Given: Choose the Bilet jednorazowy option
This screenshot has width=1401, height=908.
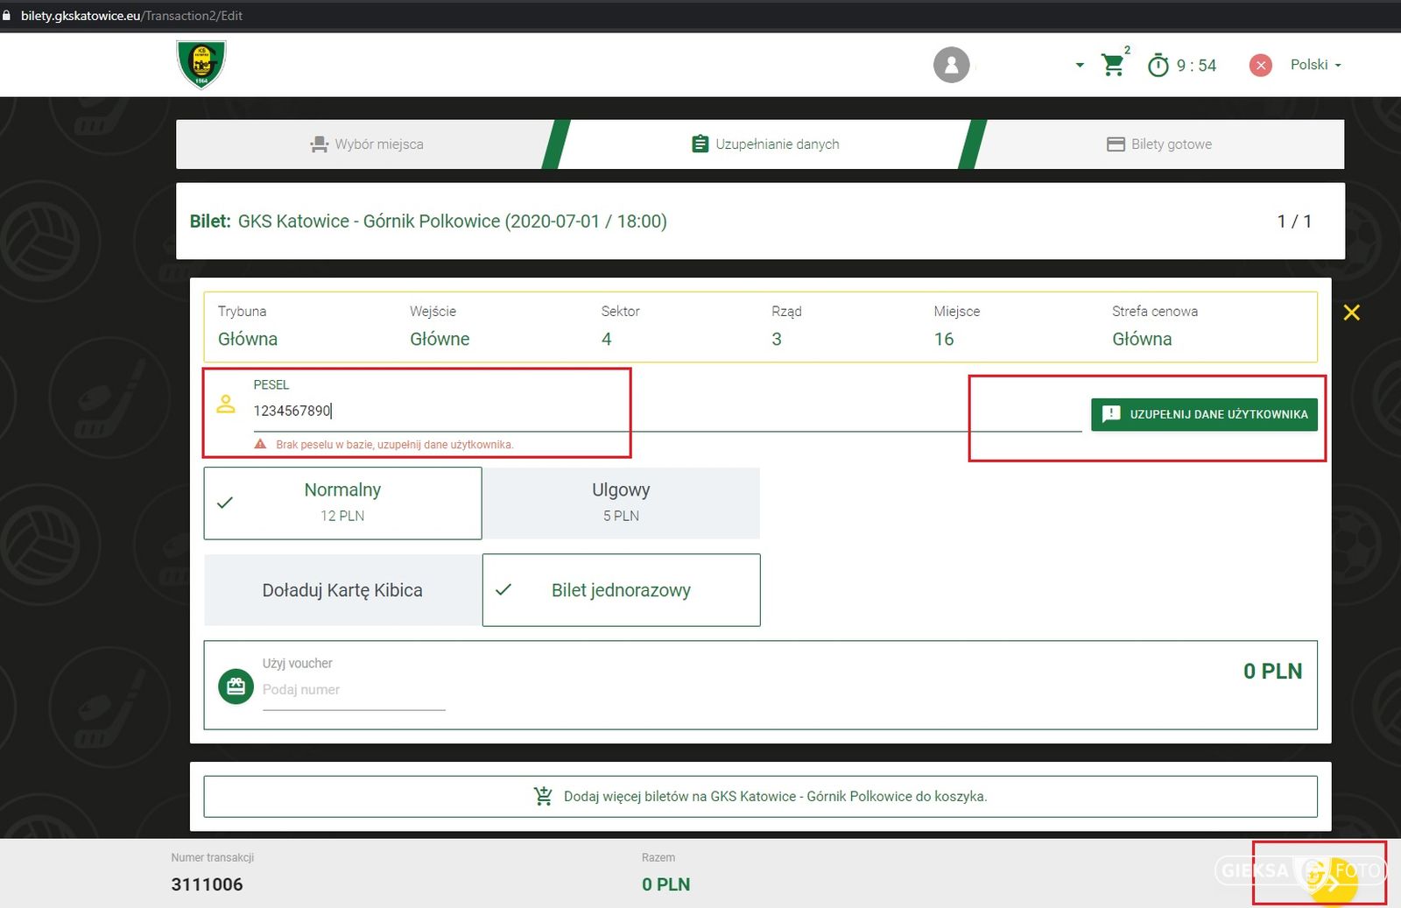Looking at the screenshot, I should click(621, 590).
